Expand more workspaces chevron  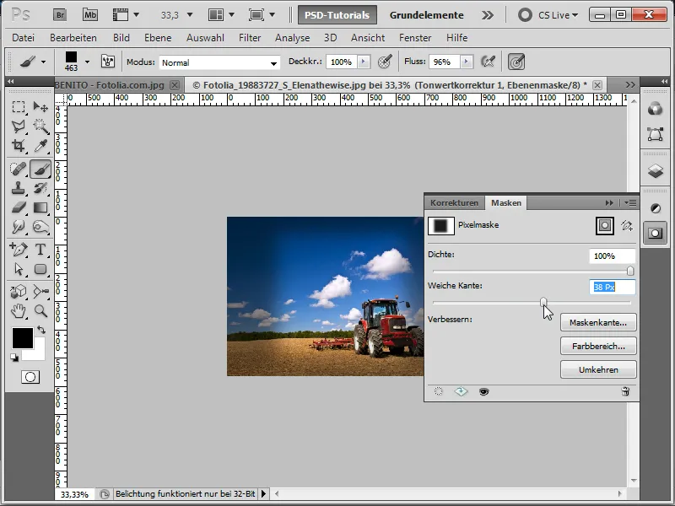point(488,15)
